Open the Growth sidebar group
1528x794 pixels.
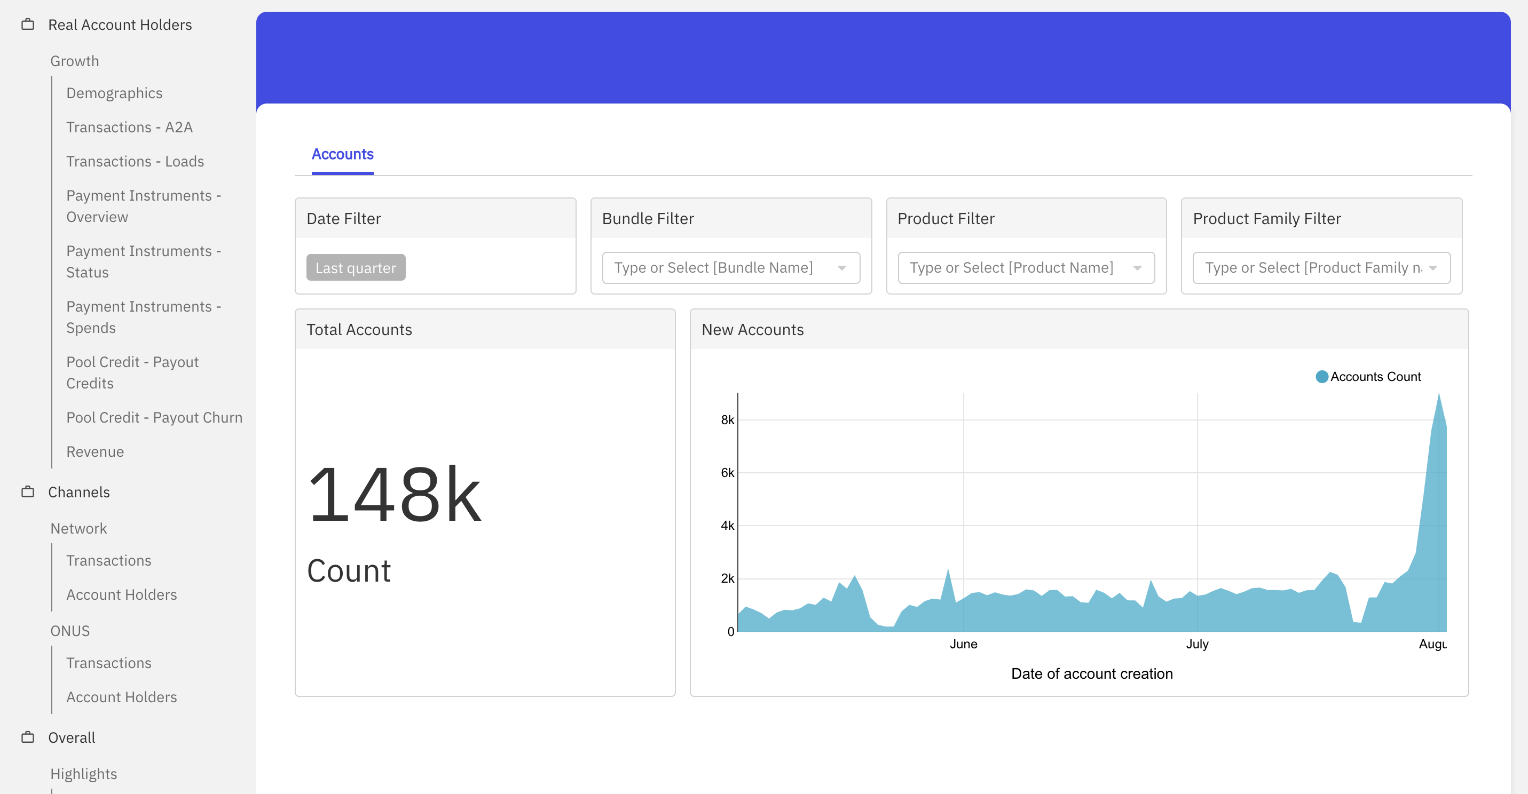point(75,61)
